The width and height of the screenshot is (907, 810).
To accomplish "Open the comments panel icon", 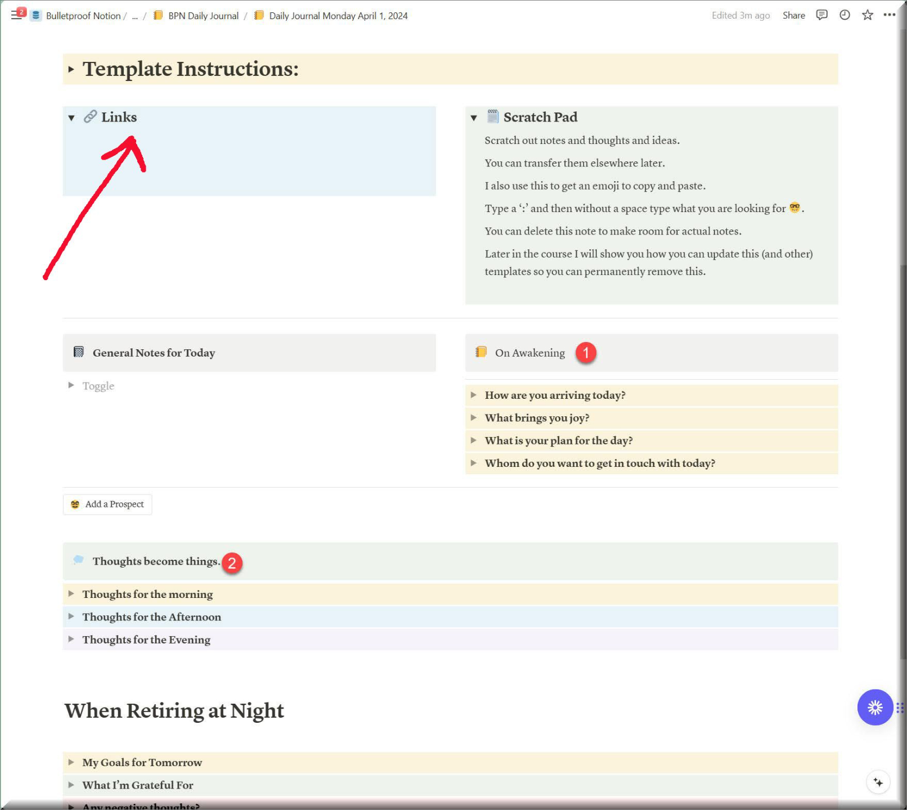I will (x=822, y=15).
